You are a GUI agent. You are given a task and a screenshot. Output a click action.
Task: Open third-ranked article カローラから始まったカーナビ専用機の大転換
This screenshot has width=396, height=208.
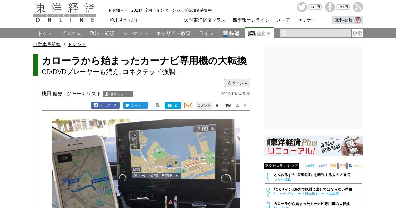312,204
